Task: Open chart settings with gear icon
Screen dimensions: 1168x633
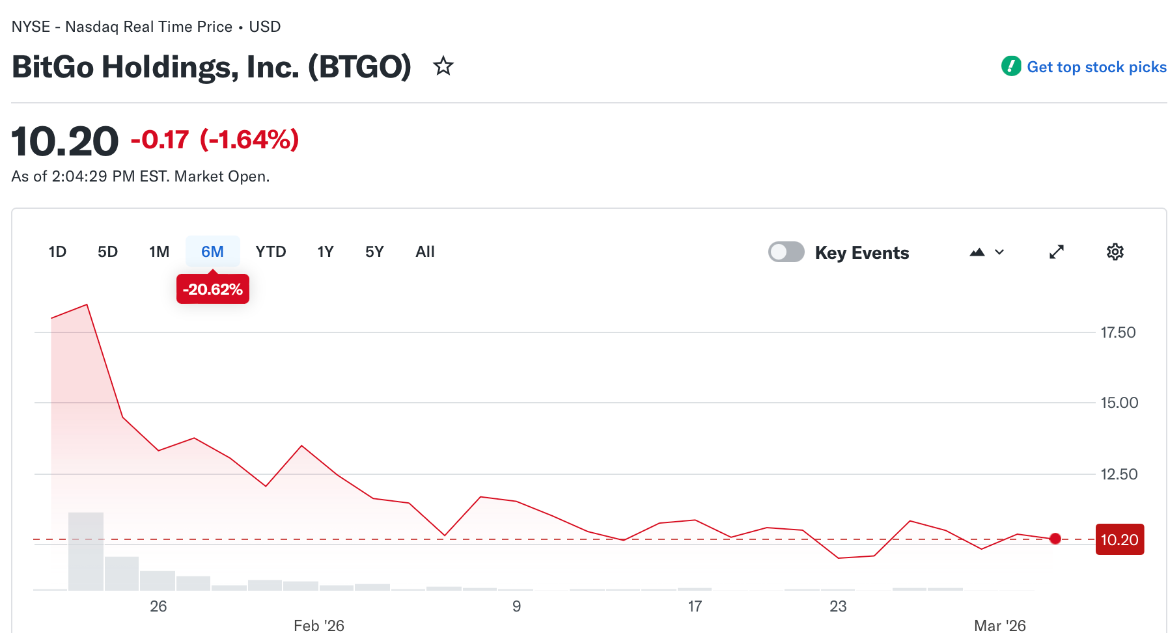Action: pos(1115,252)
